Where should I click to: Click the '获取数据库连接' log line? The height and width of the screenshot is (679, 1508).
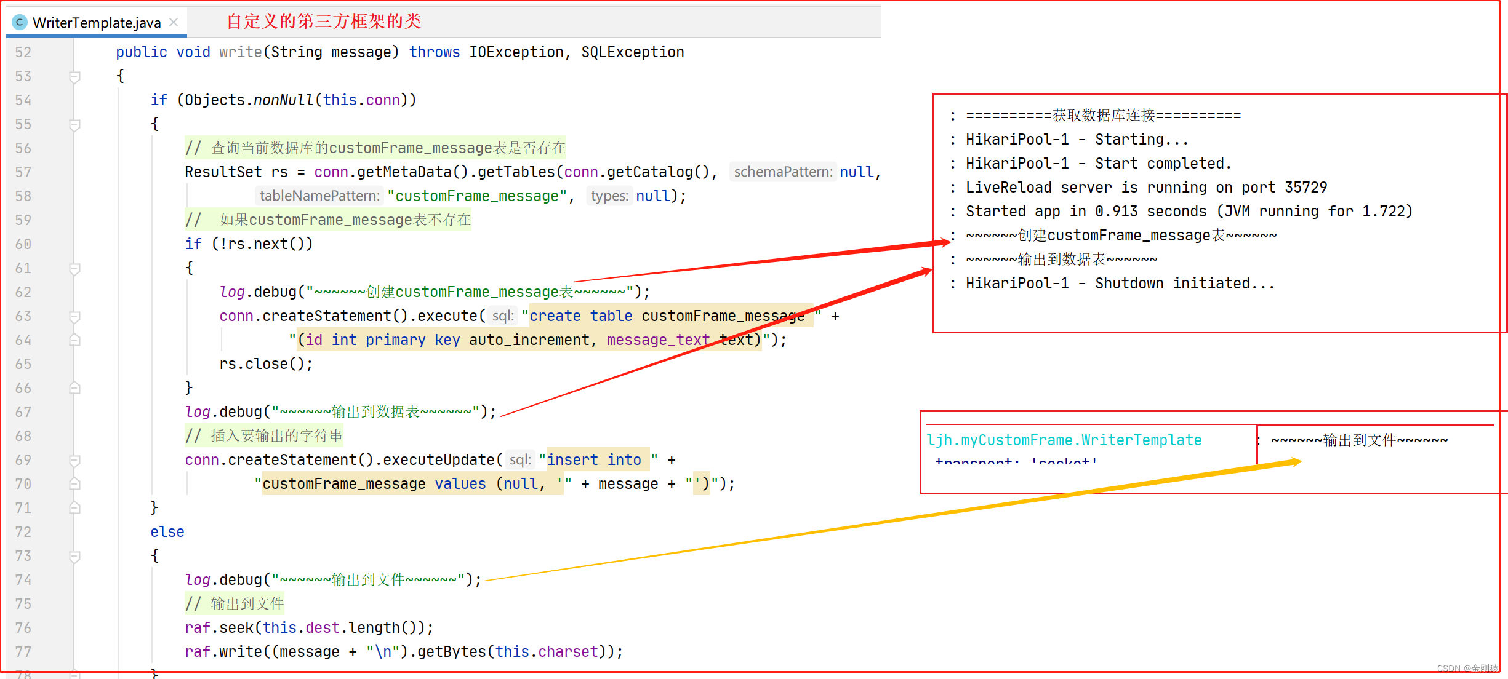1103,116
